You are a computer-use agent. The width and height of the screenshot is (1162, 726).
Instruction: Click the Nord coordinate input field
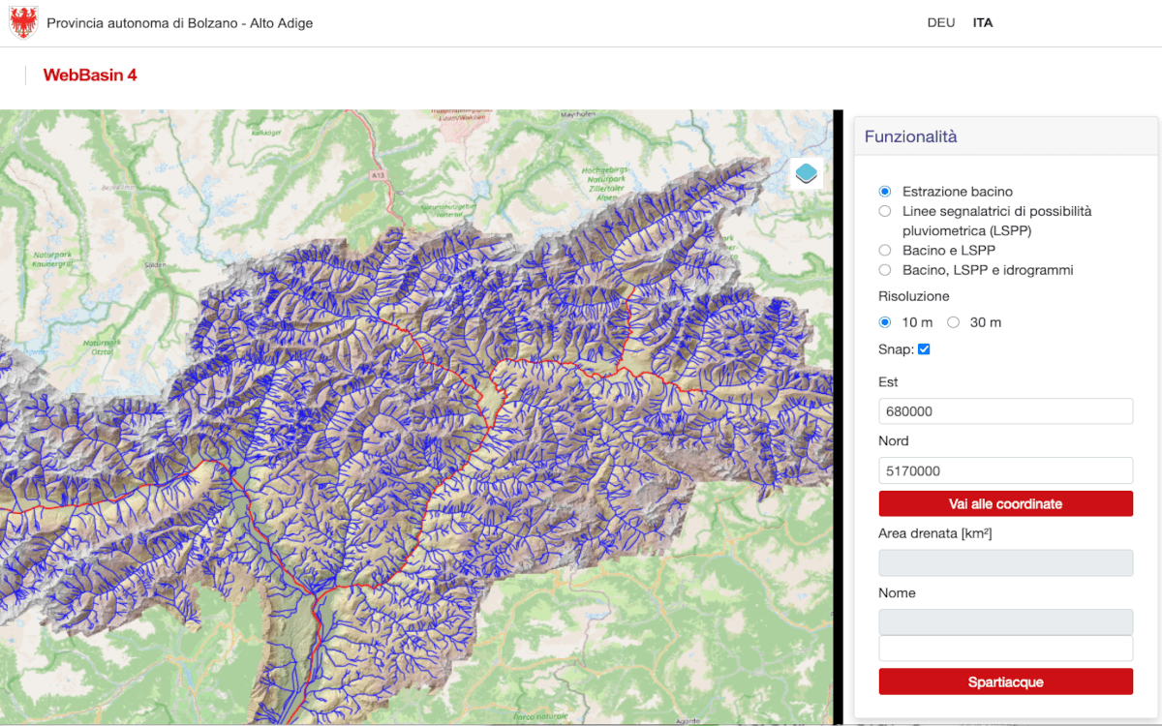point(1005,470)
